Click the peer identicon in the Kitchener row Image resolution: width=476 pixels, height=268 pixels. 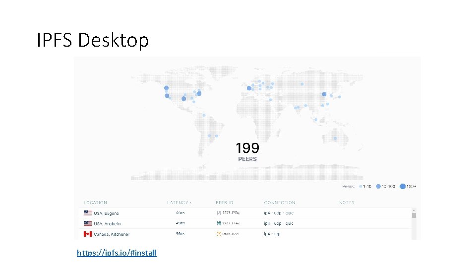219,234
